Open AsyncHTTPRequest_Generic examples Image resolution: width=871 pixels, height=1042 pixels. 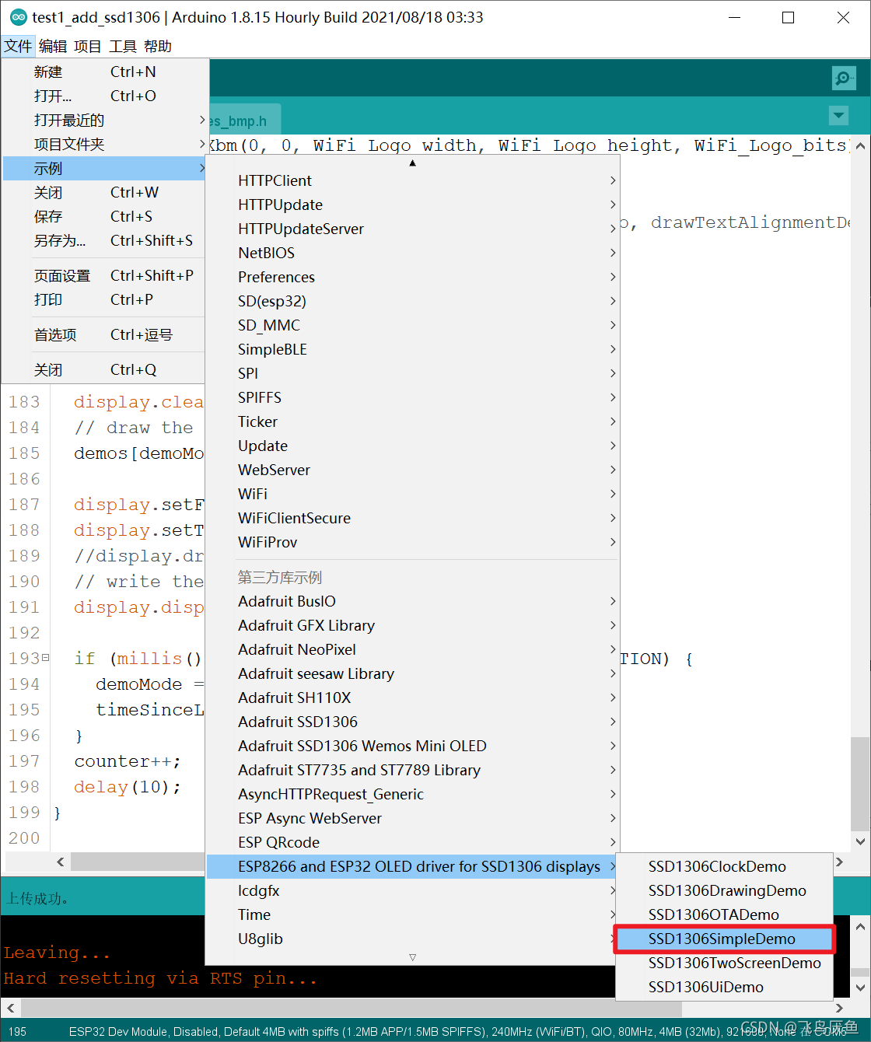pyautogui.click(x=412, y=794)
